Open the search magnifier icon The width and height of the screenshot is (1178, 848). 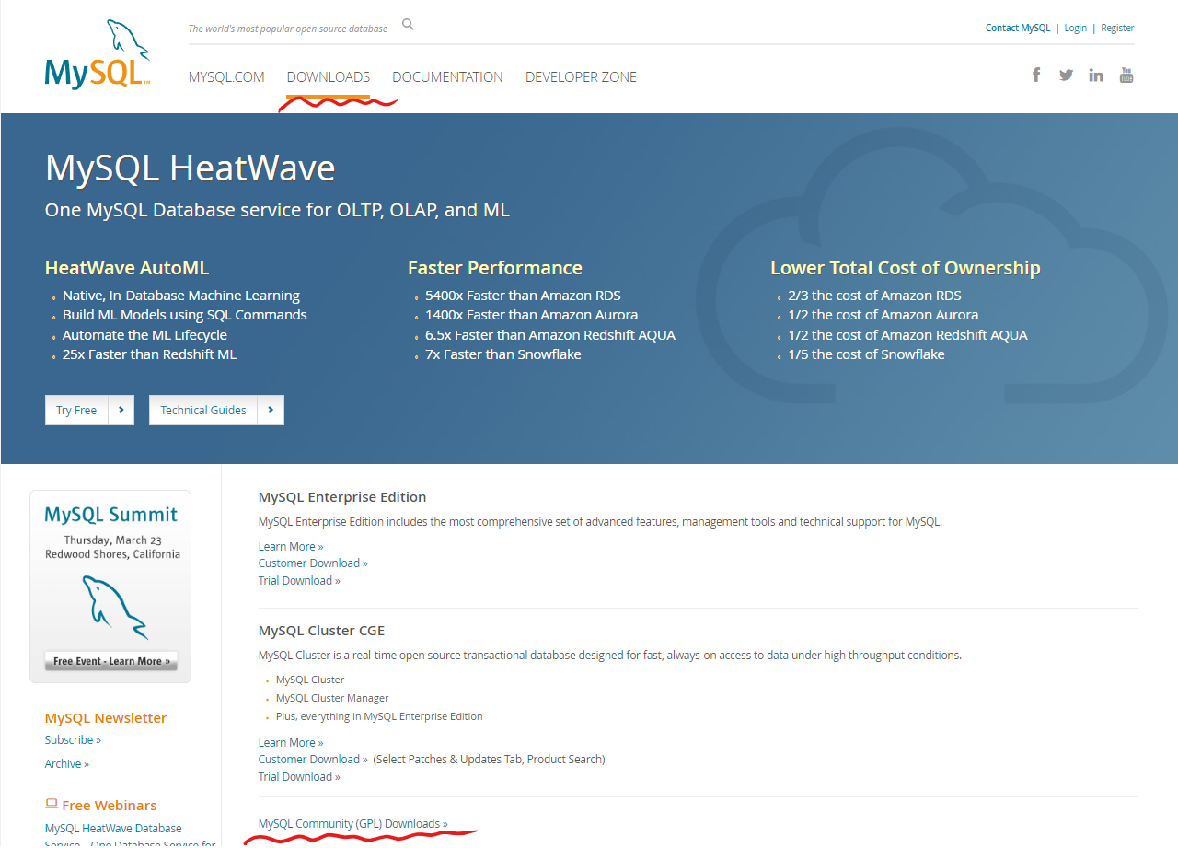(409, 25)
